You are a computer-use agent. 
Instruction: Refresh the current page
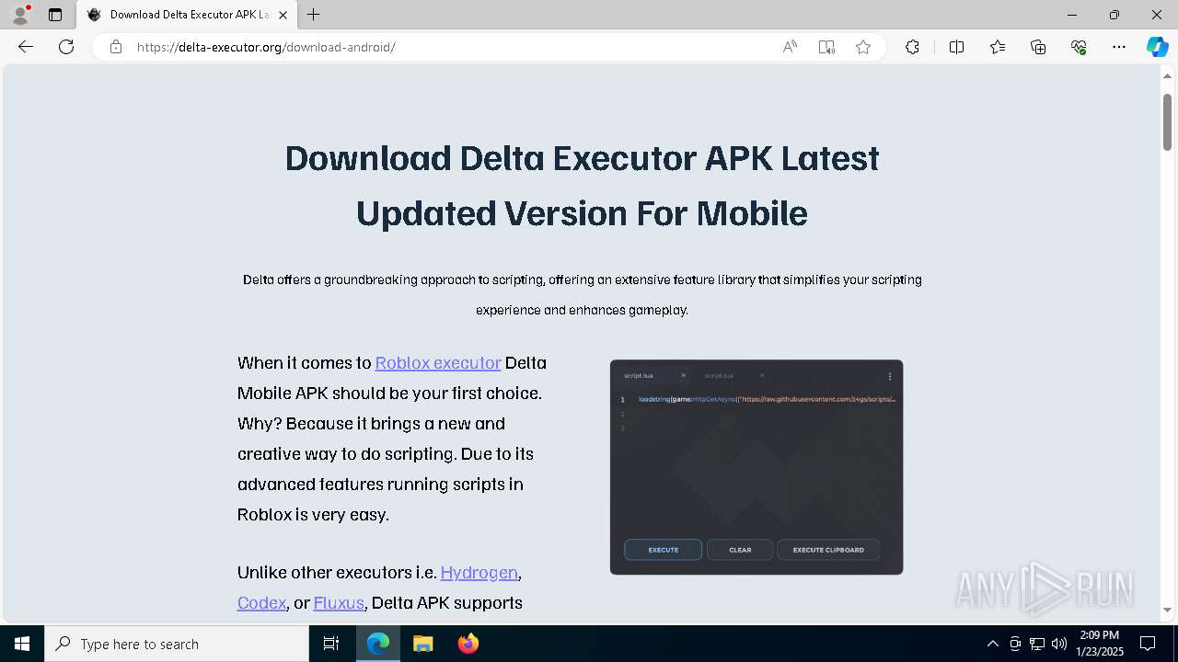click(x=66, y=47)
